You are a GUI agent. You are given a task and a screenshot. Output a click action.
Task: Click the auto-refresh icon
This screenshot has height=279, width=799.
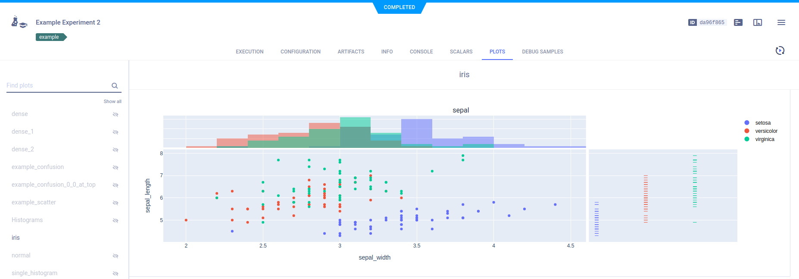[780, 51]
